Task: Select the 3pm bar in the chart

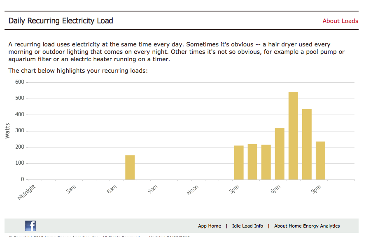Action: pyautogui.click(x=239, y=163)
